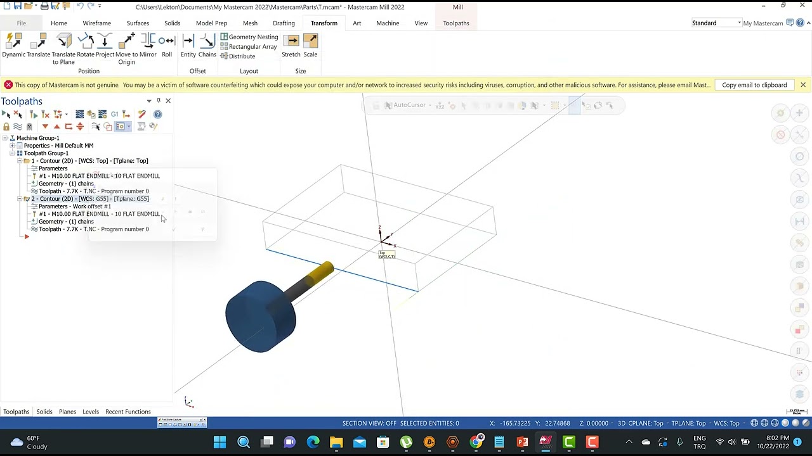Click the Roll tool

click(x=167, y=46)
